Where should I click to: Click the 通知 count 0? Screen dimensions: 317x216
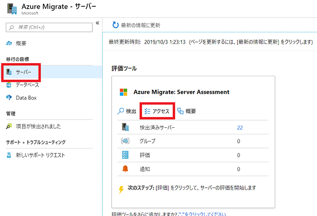[x=239, y=169]
